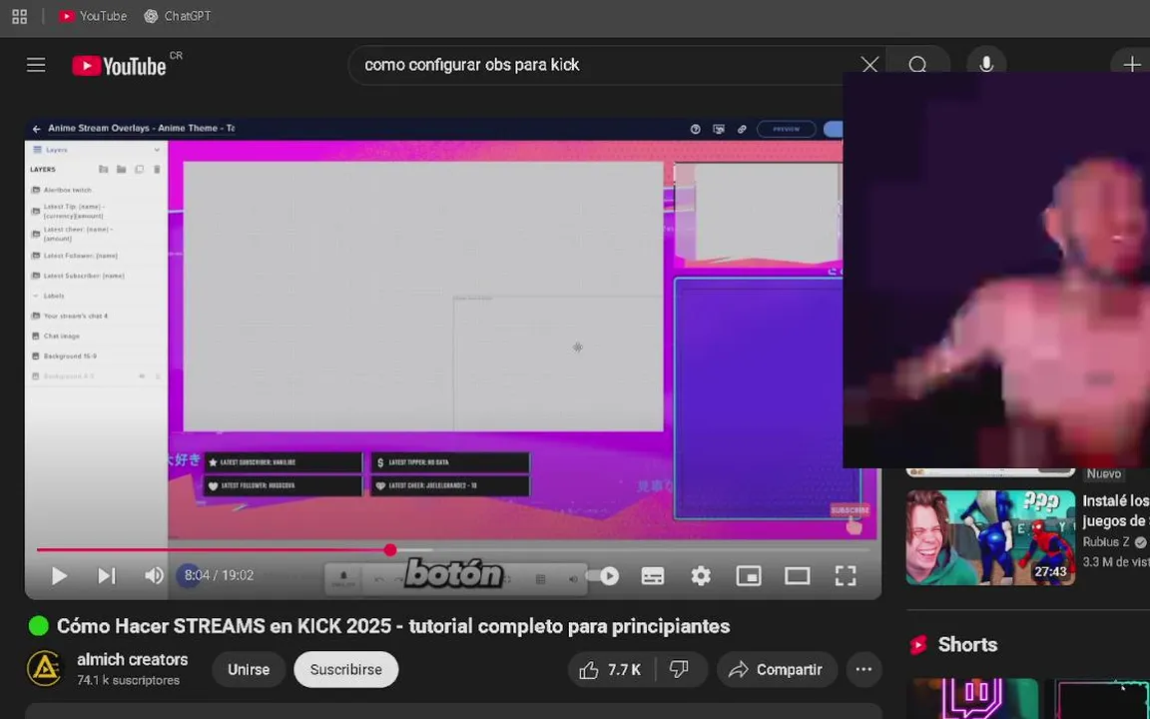Click the red progress bar scrubber
The width and height of the screenshot is (1150, 719).
[x=390, y=549]
